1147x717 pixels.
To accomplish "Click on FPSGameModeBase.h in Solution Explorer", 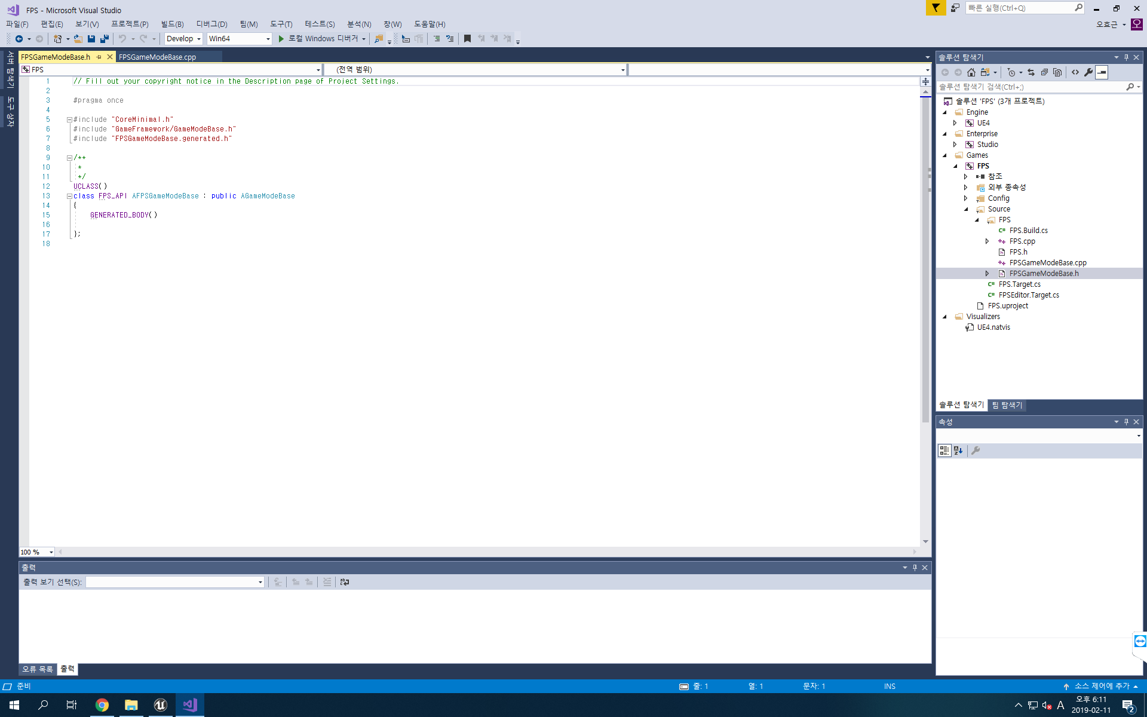I will click(x=1044, y=274).
